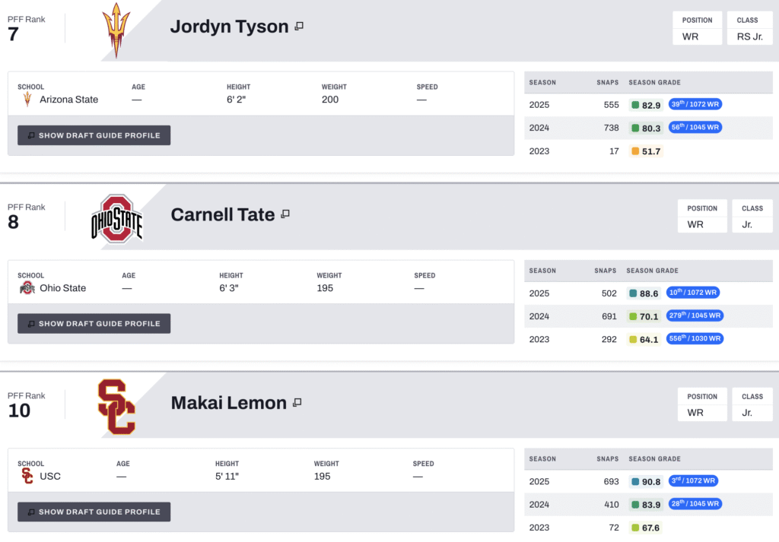
Task: Click Lemon's 90.8 season grade color swatch
Action: 634,482
